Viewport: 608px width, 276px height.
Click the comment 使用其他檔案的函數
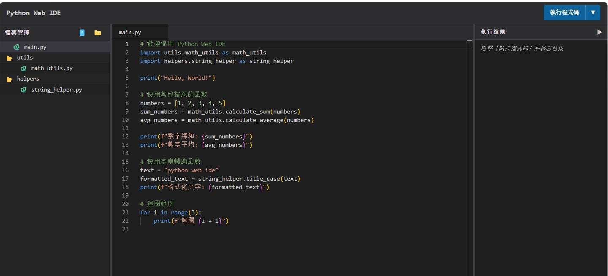tap(174, 95)
